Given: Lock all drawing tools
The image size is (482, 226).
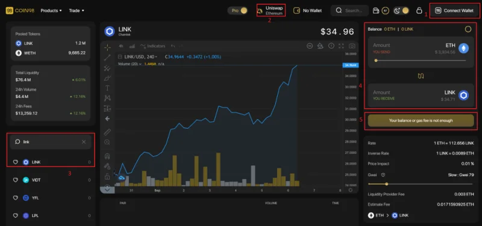Looking at the screenshot, I should [x=107, y=176].
